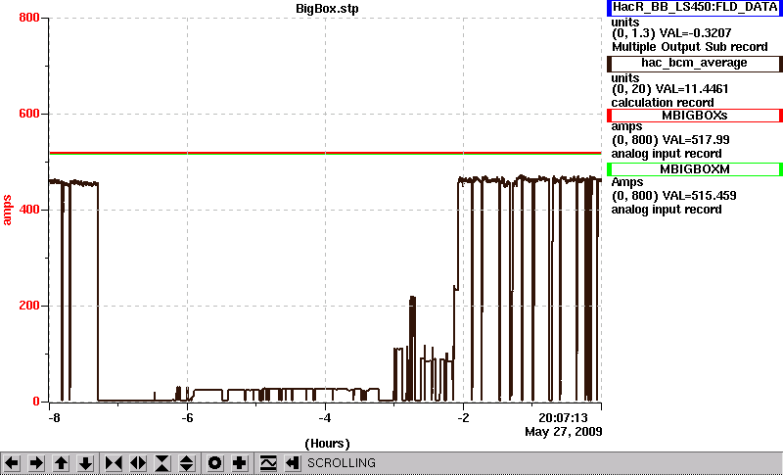
Task: Pan the graph up with the up arrow
Action: (x=61, y=463)
